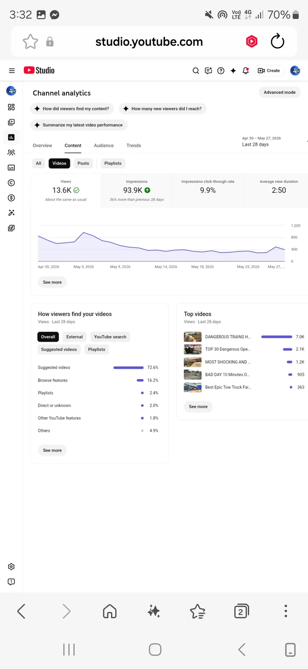Tap the studio.youtube.com address field
The height and width of the screenshot is (669, 308).
[149, 41]
